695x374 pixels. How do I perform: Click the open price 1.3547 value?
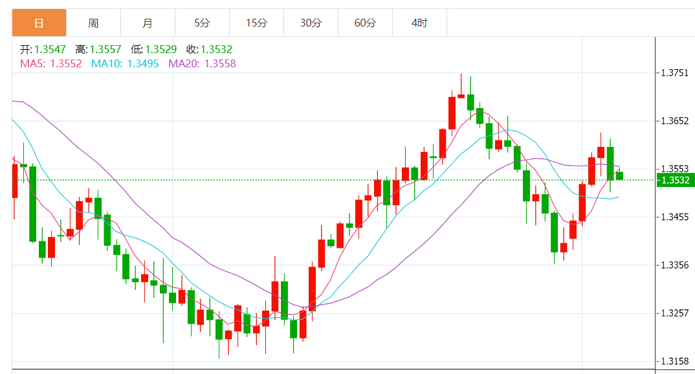[50, 49]
